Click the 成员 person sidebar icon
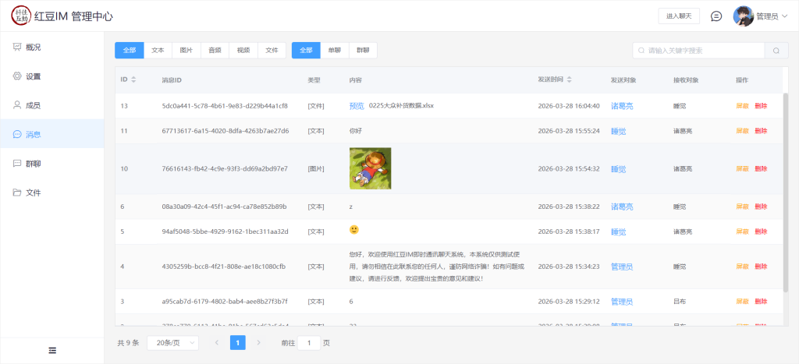Image resolution: width=799 pixels, height=364 pixels. (17, 105)
